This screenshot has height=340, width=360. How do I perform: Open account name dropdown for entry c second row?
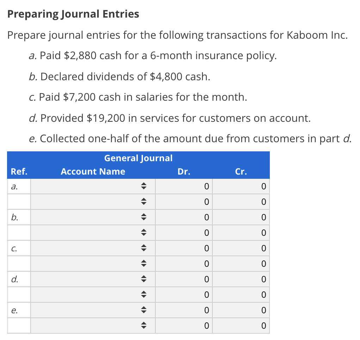93,264
